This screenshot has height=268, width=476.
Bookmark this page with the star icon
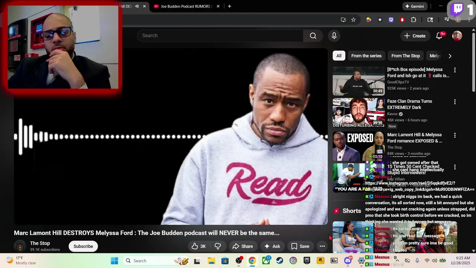pyautogui.click(x=353, y=20)
